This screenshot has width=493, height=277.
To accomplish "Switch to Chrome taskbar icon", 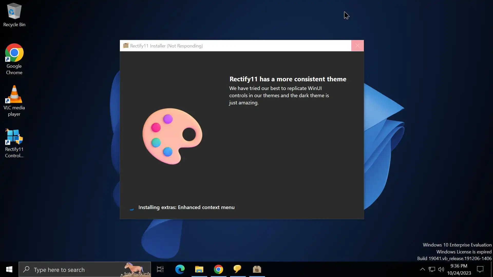I will tap(219, 269).
